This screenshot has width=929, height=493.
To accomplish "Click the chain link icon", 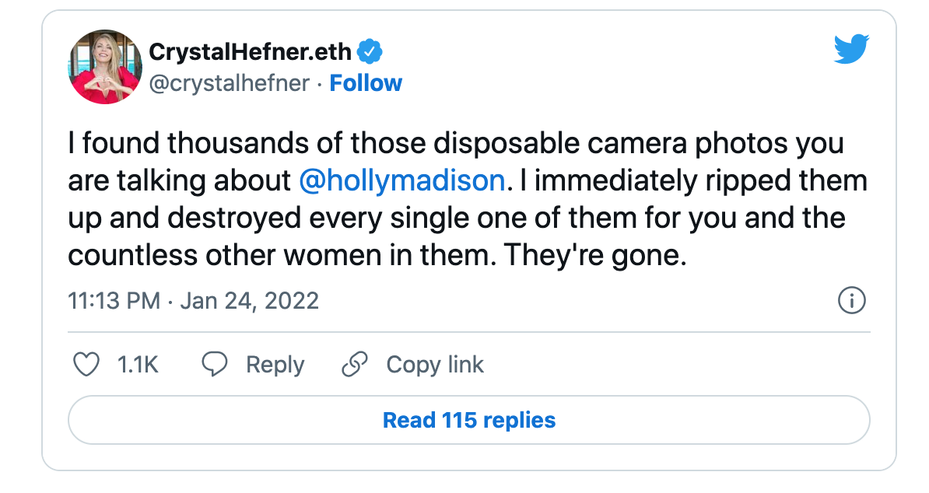I will click(x=355, y=364).
